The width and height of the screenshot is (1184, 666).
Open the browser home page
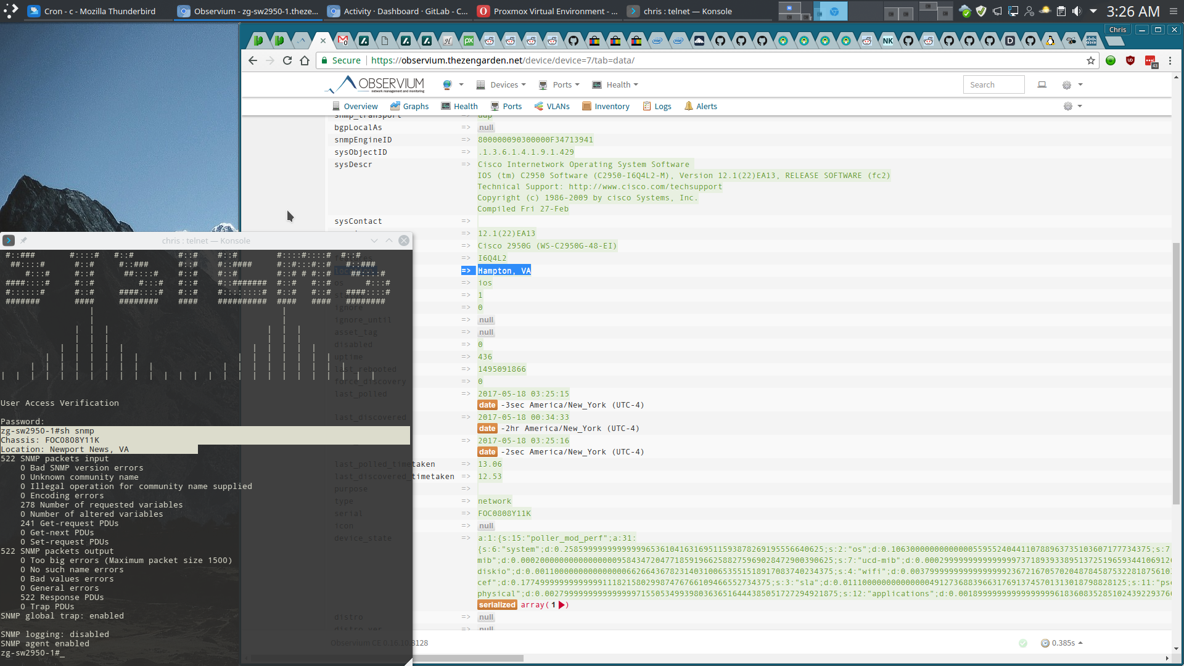click(x=305, y=60)
